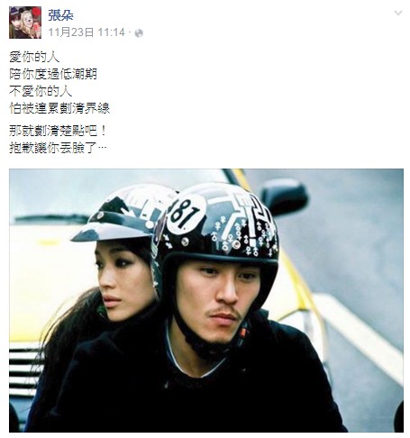The height and width of the screenshot is (438, 410).
Task: Click the car grille at photo corner
Action: (25, 372)
